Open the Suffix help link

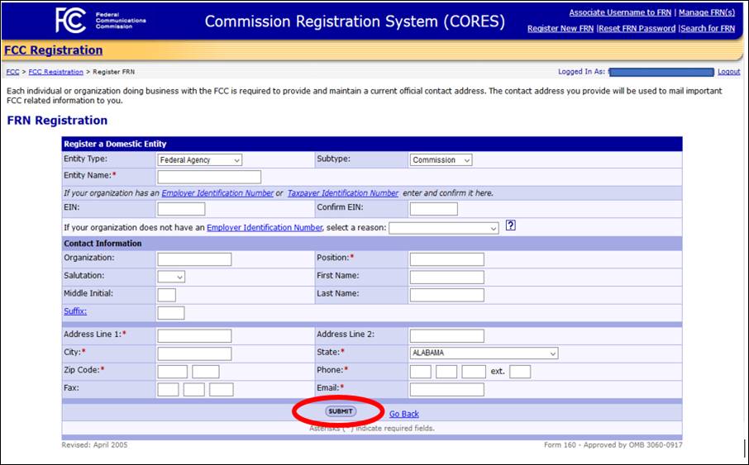click(x=75, y=311)
